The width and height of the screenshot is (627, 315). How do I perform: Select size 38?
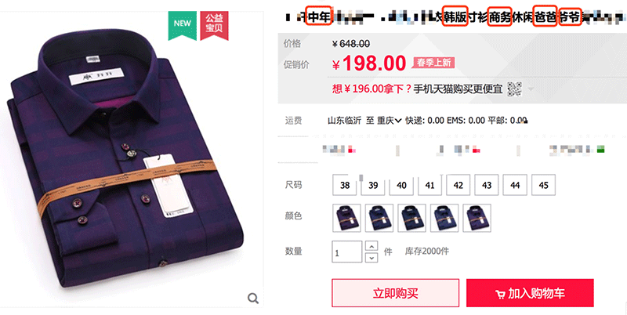pyautogui.click(x=345, y=185)
